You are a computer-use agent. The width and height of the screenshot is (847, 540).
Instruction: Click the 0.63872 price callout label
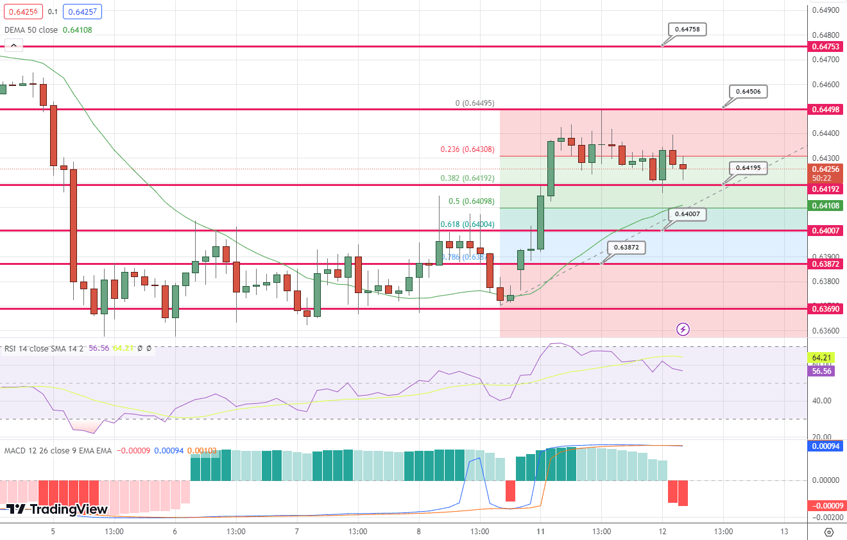626,247
